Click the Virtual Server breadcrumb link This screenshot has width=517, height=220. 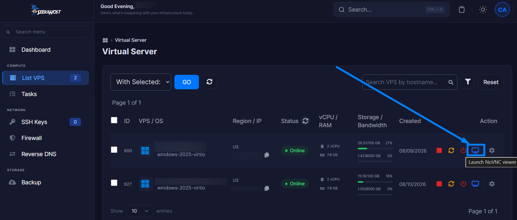(x=131, y=40)
